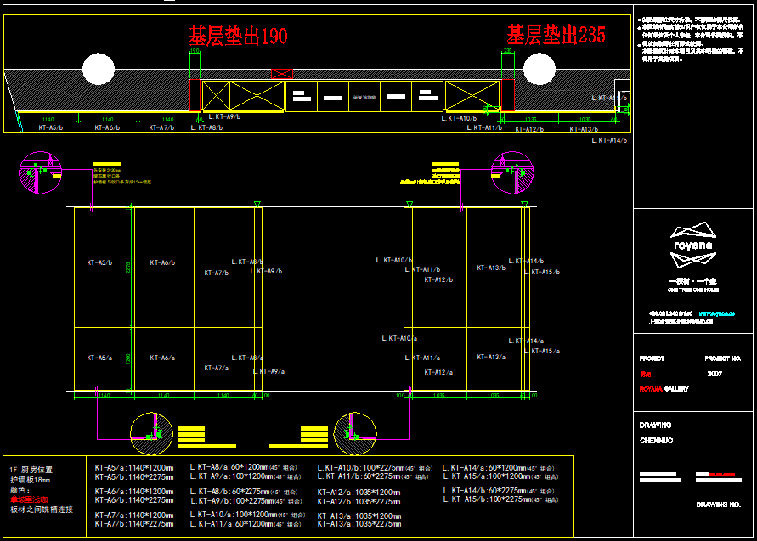
Task: Select schedule entry KT-A13/a:1035*1200mm
Action: pos(359,516)
